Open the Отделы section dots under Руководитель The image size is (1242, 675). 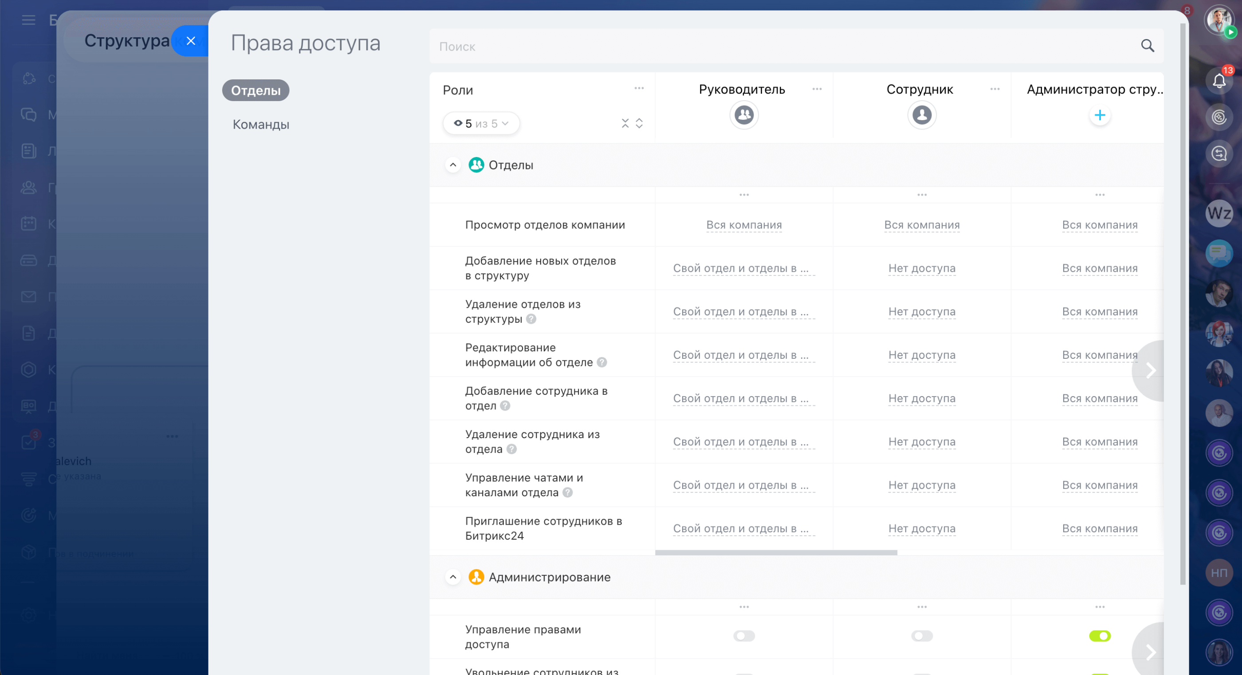click(744, 195)
